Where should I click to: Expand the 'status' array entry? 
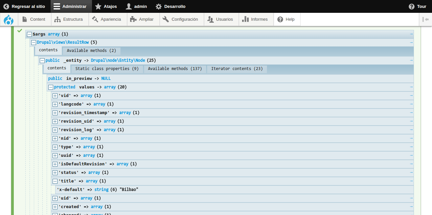coord(55,173)
